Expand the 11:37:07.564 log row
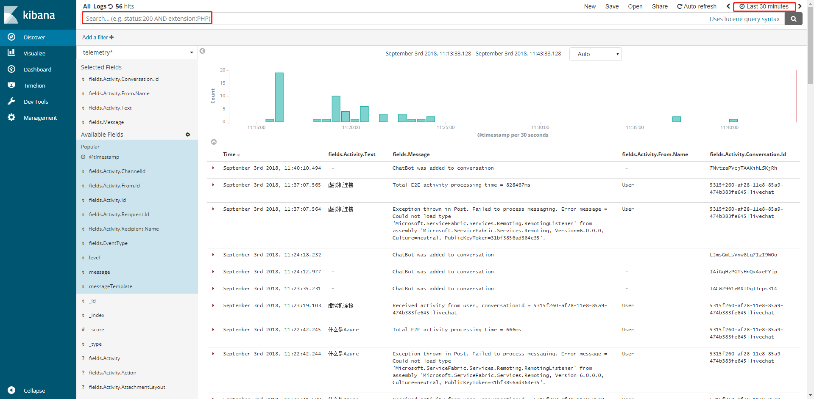Screen dimensions: 814x399 pyautogui.click(x=213, y=209)
